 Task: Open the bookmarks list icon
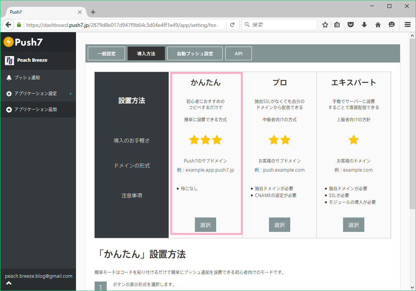337,25
